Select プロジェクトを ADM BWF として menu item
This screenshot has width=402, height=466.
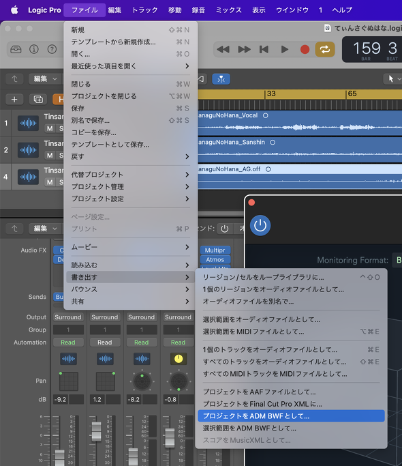click(x=291, y=416)
